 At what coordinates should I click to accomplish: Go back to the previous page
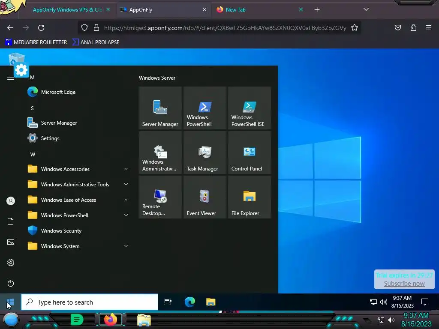(x=10, y=28)
